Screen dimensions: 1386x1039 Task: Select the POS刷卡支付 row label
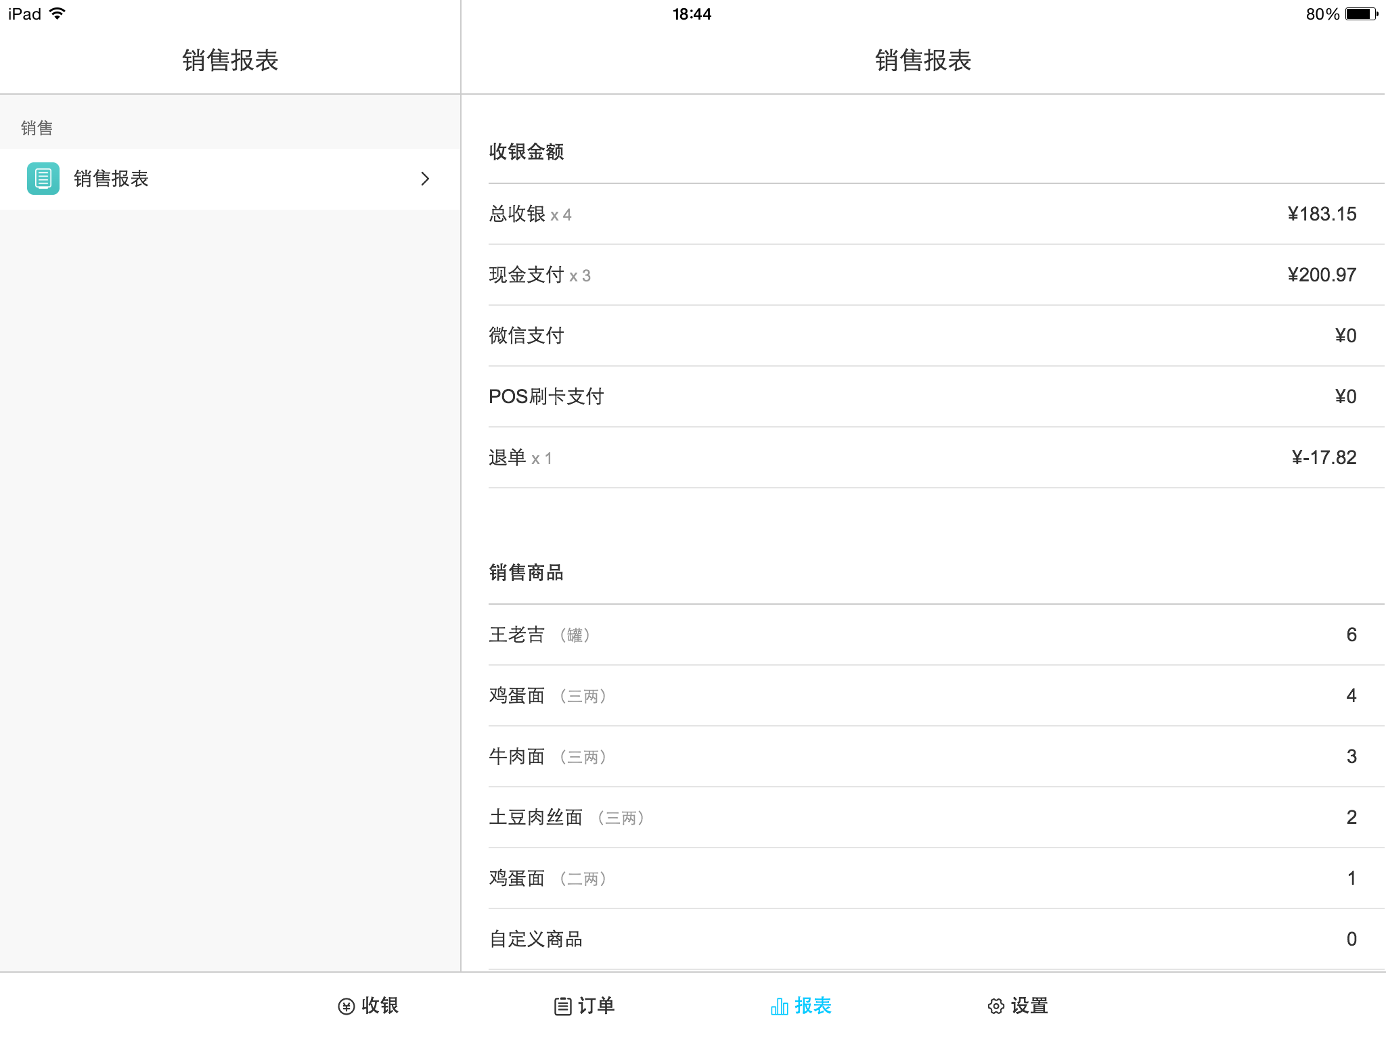tap(546, 396)
